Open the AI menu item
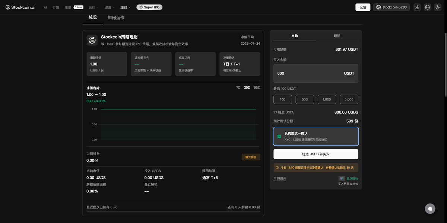Viewport: 447px width, 223px height. (x=45, y=7)
